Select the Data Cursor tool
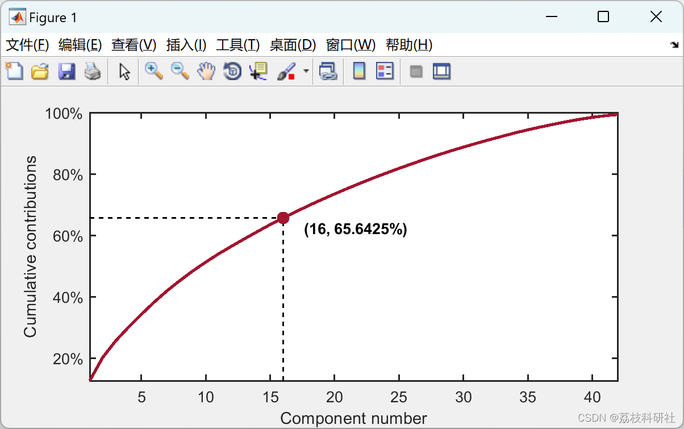Viewport: 684px width, 429px height. pos(258,71)
